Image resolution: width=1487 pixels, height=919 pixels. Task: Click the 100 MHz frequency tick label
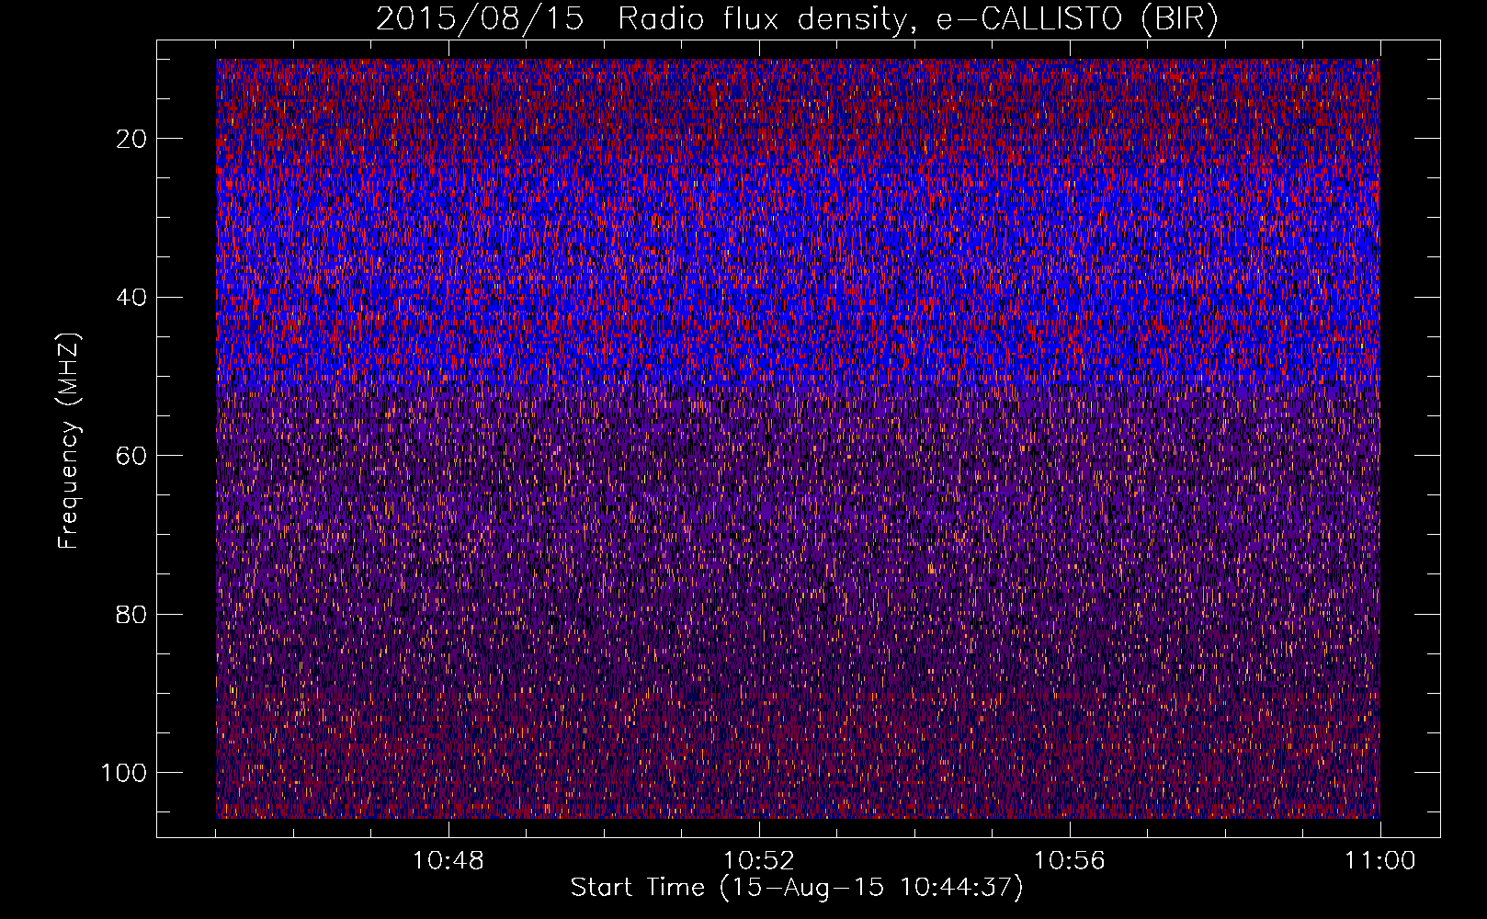(125, 773)
